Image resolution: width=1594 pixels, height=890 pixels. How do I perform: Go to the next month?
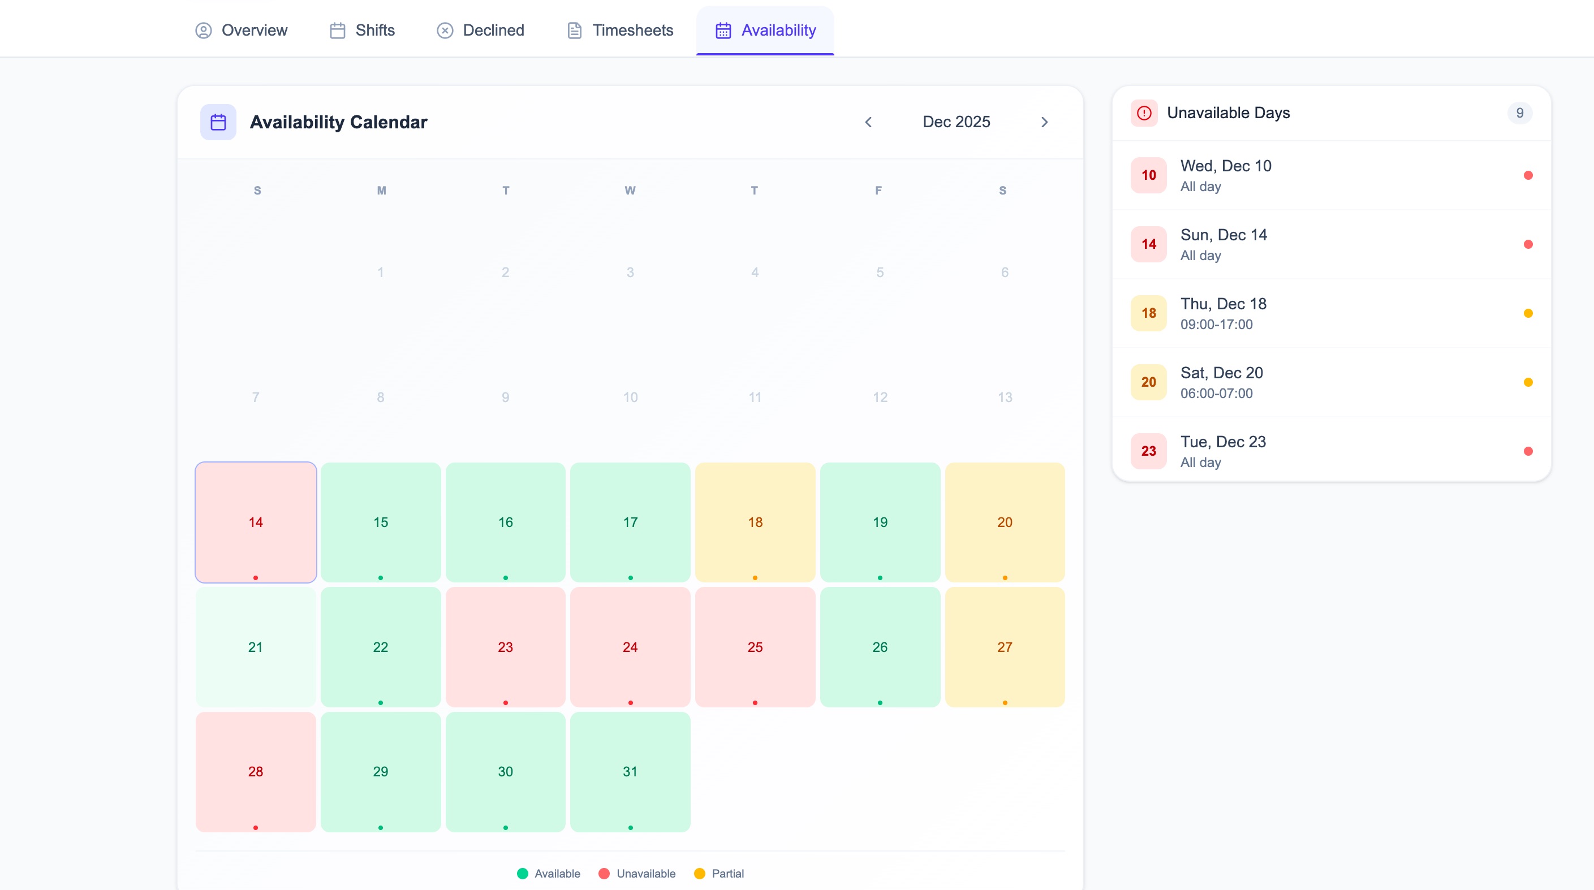[x=1045, y=122]
